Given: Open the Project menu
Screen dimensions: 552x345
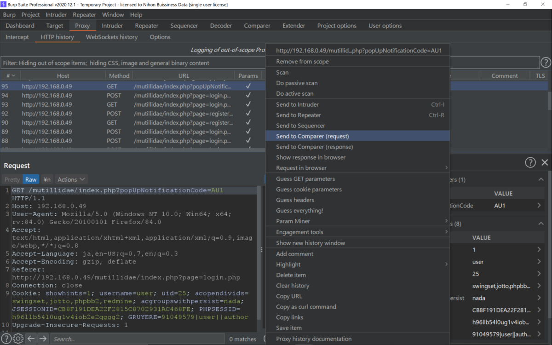Looking at the screenshot, I should point(31,15).
